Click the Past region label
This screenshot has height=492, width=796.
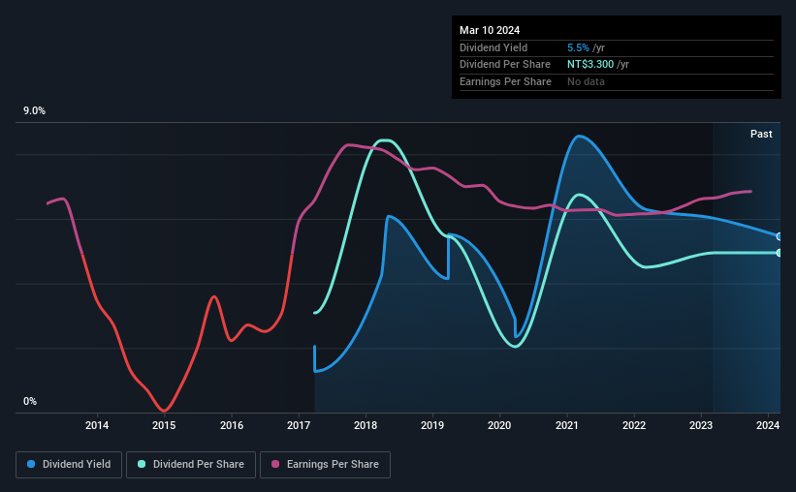pyautogui.click(x=761, y=134)
